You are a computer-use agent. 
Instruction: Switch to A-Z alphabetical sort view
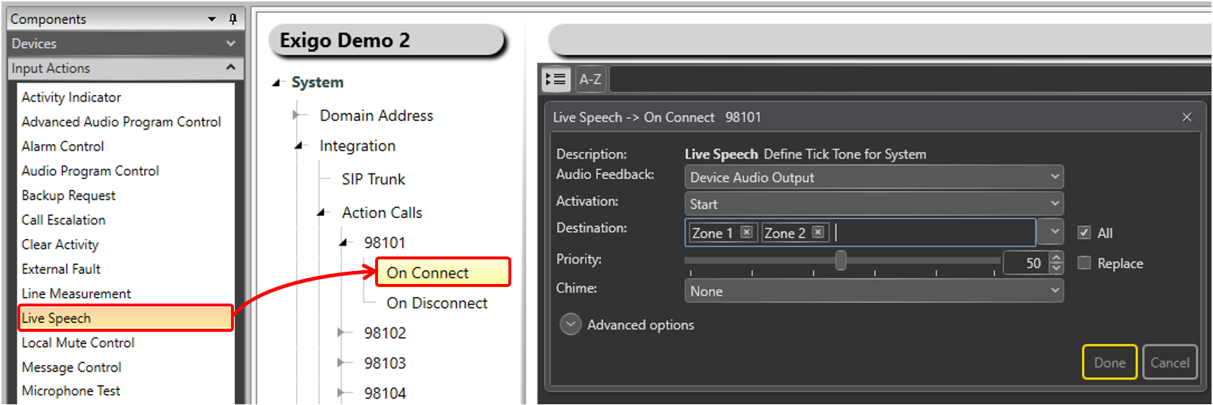point(590,79)
